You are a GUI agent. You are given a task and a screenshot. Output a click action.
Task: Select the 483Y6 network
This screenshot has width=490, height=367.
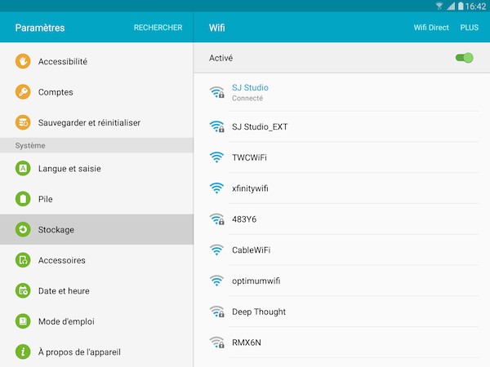[342, 219]
